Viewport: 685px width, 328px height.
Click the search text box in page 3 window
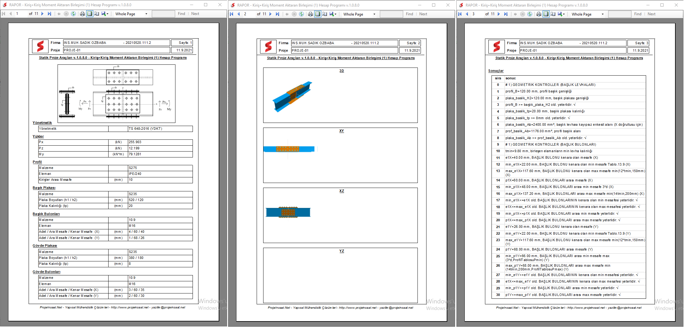pyautogui.click(x=620, y=14)
